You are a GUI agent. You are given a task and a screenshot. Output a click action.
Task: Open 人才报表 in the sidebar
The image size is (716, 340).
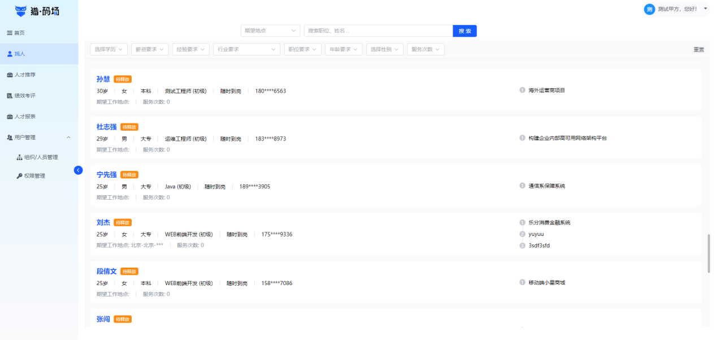pyautogui.click(x=25, y=117)
